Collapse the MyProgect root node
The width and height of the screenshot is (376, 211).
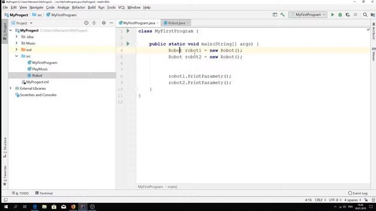[11, 30]
